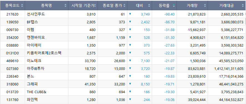Sort by 대비 column sort arrows
Viewport: 246px width, 104px height.
click(149, 6)
